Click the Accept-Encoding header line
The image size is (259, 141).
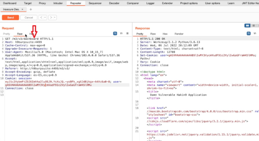click(x=30, y=72)
